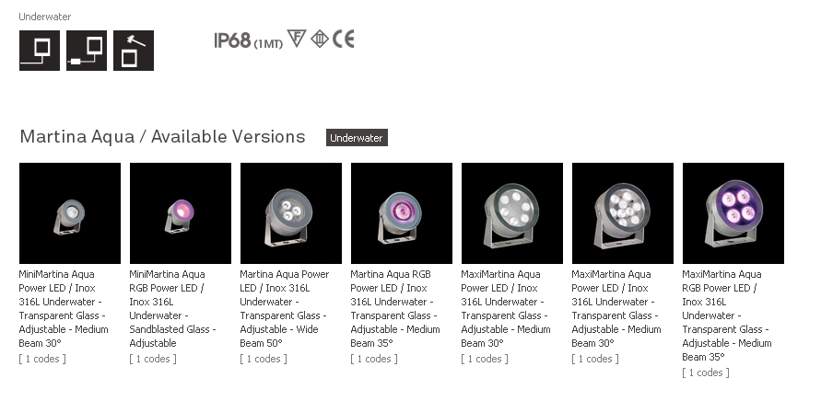Click the CE conformity mark
The image size is (821, 401).
pyautogui.click(x=344, y=40)
